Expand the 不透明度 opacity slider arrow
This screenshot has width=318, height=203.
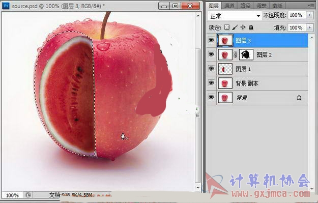310,15
